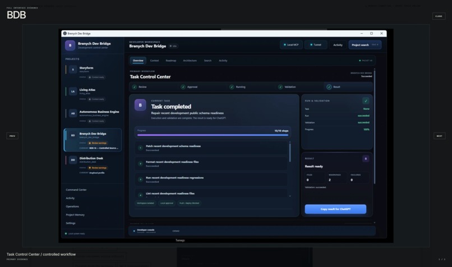
Task: Open the Project search box
Action: click(365, 45)
